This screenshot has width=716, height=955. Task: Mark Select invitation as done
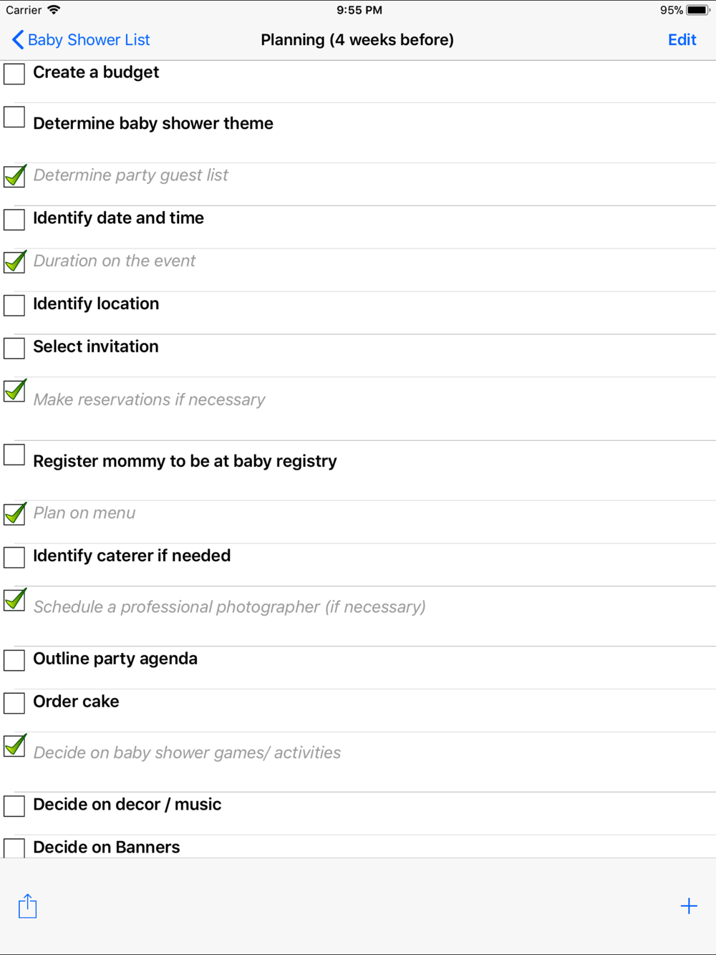coord(14,348)
